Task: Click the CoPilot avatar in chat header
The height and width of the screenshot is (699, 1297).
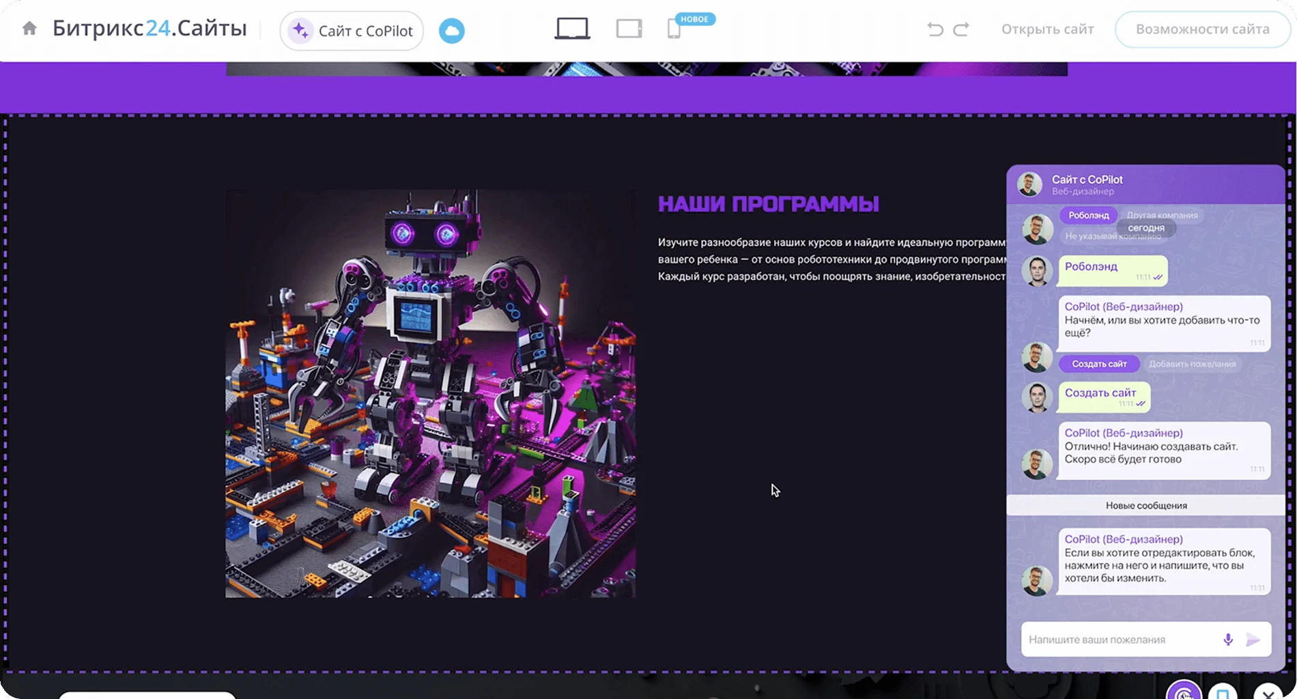Action: pyautogui.click(x=1029, y=184)
